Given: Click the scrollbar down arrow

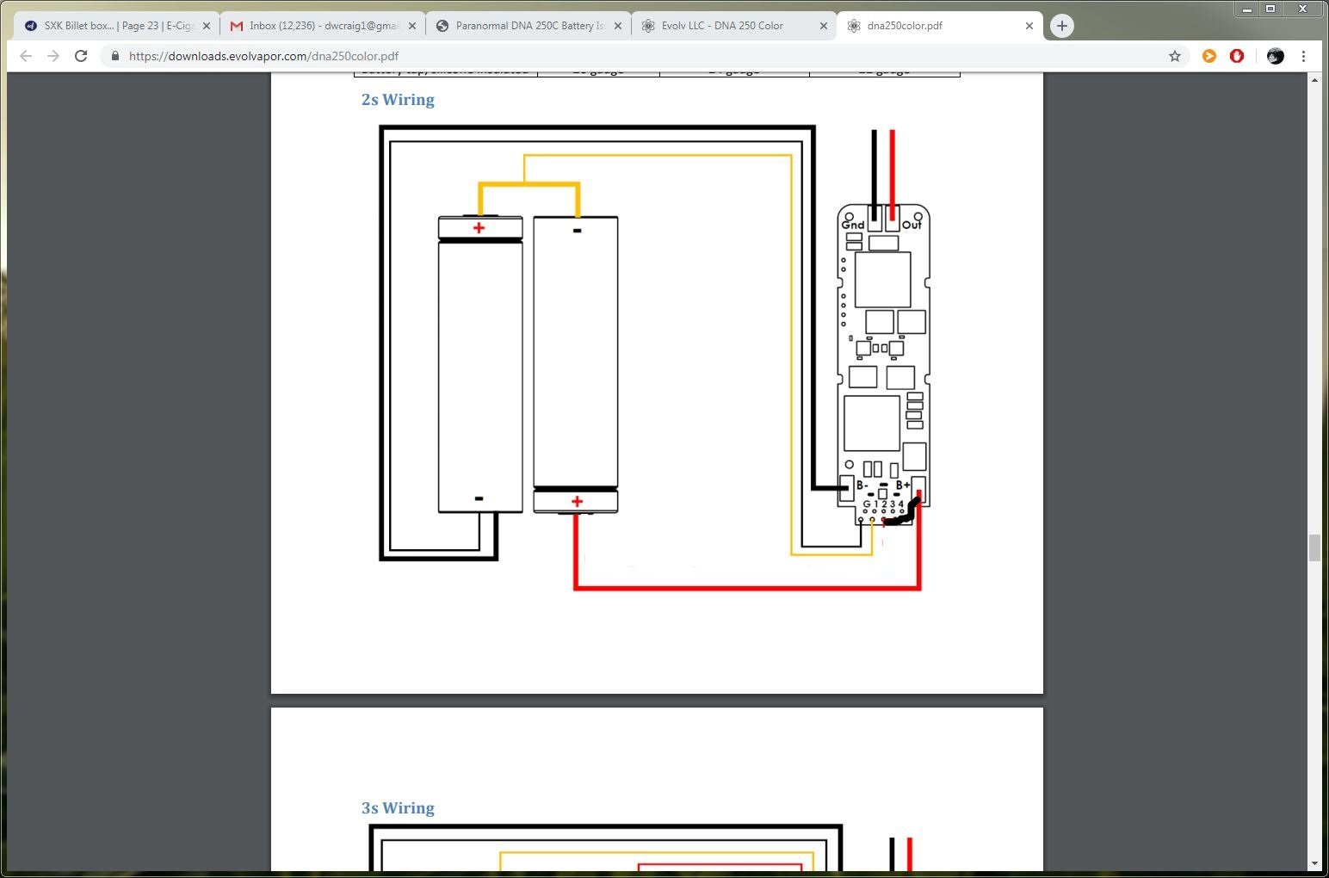Looking at the screenshot, I should (1314, 863).
